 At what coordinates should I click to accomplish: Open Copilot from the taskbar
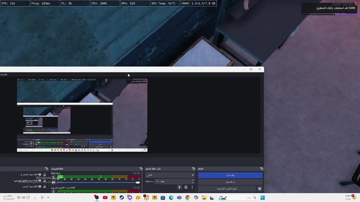pyautogui.click(x=196, y=198)
